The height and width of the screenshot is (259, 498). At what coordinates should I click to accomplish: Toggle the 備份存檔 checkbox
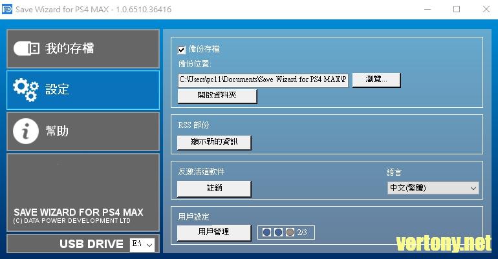182,49
